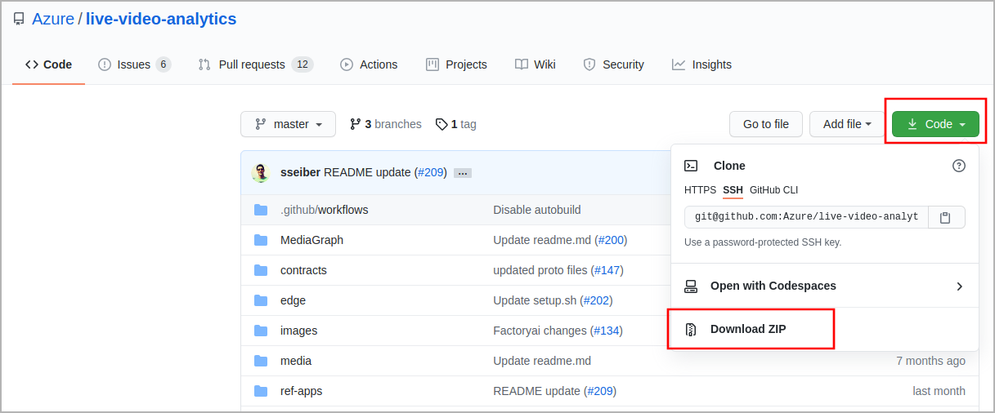Open the media row Update readme.md commit
This screenshot has width=995, height=413.
coord(542,361)
